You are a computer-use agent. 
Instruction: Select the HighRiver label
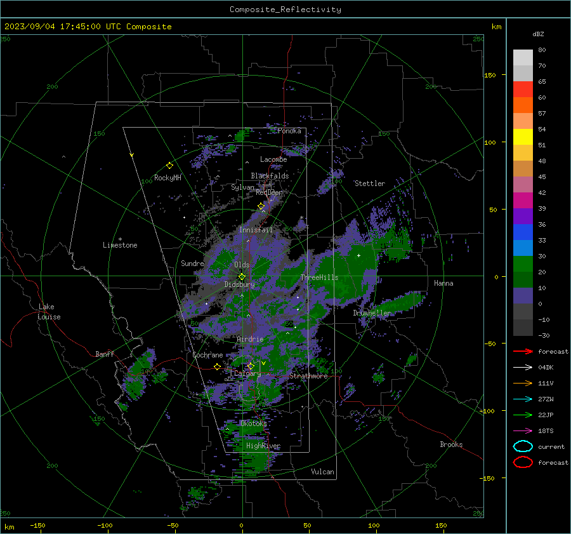point(263,446)
